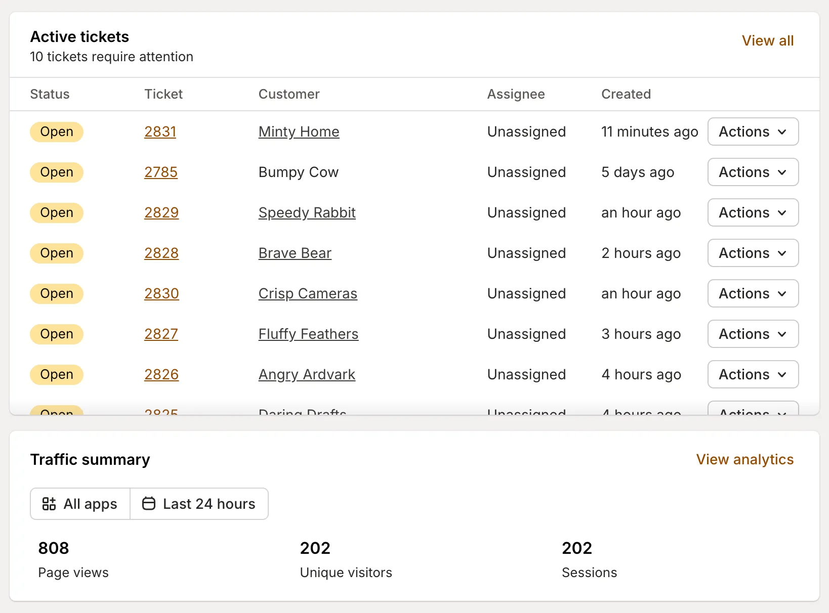Select the All apps filter
Viewport: 829px width, 613px height.
pyautogui.click(x=80, y=504)
